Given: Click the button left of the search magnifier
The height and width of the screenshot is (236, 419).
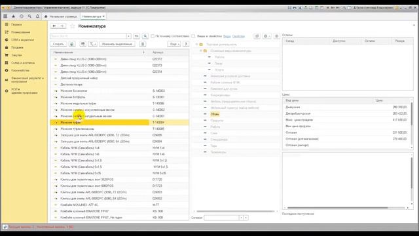Looking at the screenshot, I should (x=137, y=36).
